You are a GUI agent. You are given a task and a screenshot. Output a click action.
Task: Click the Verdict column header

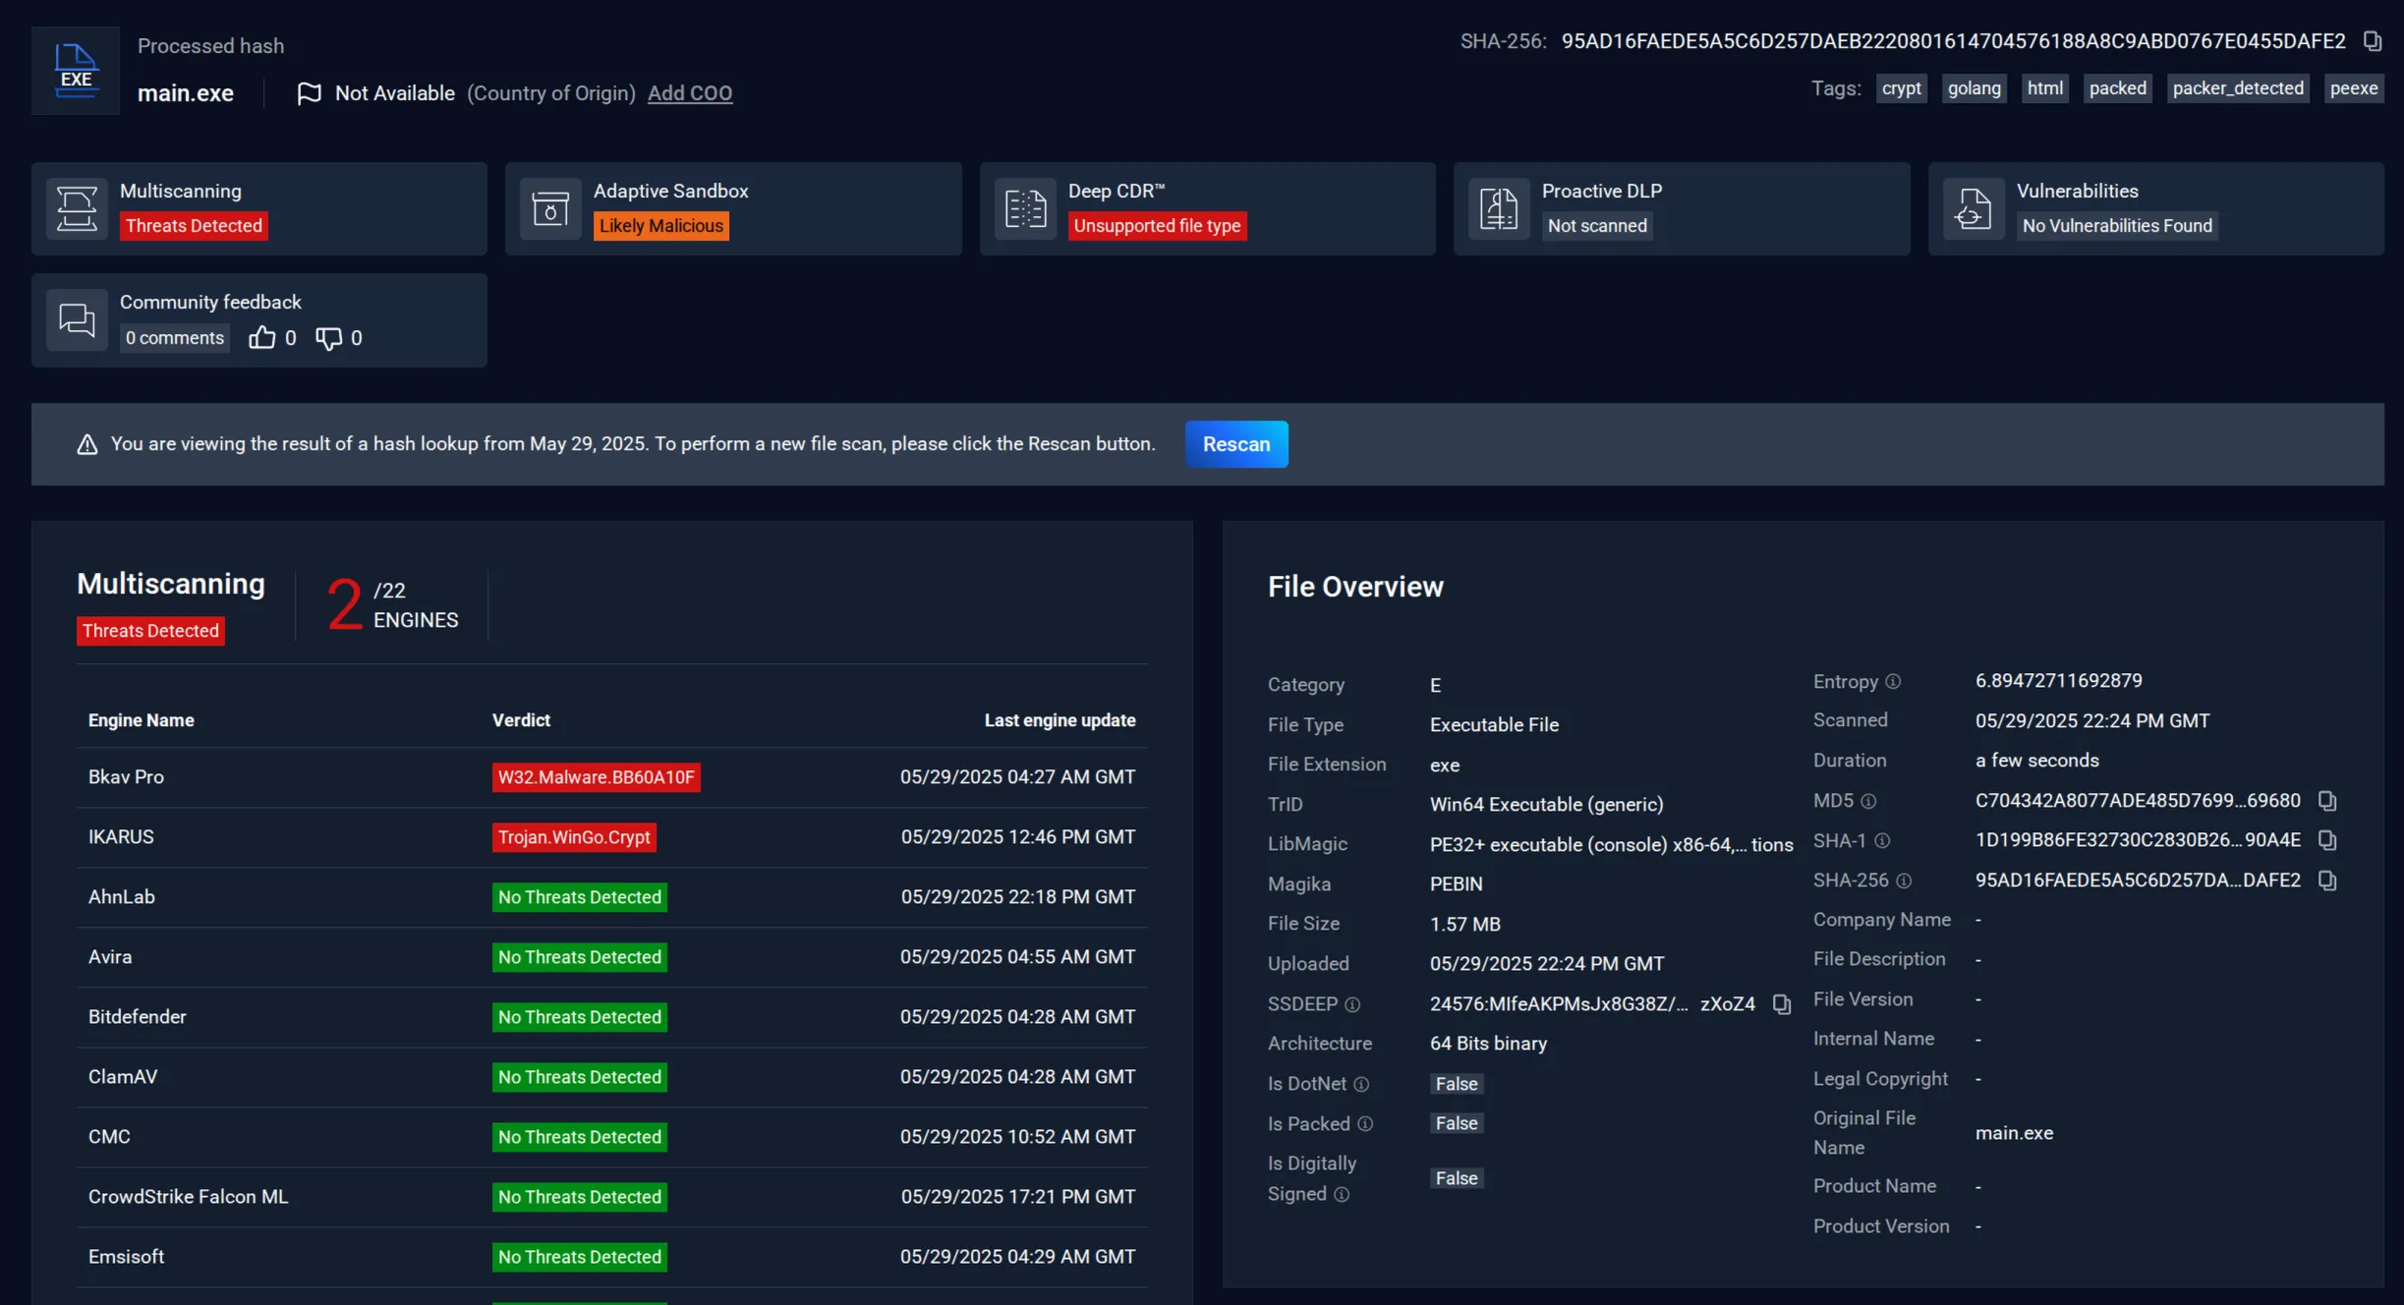[521, 720]
